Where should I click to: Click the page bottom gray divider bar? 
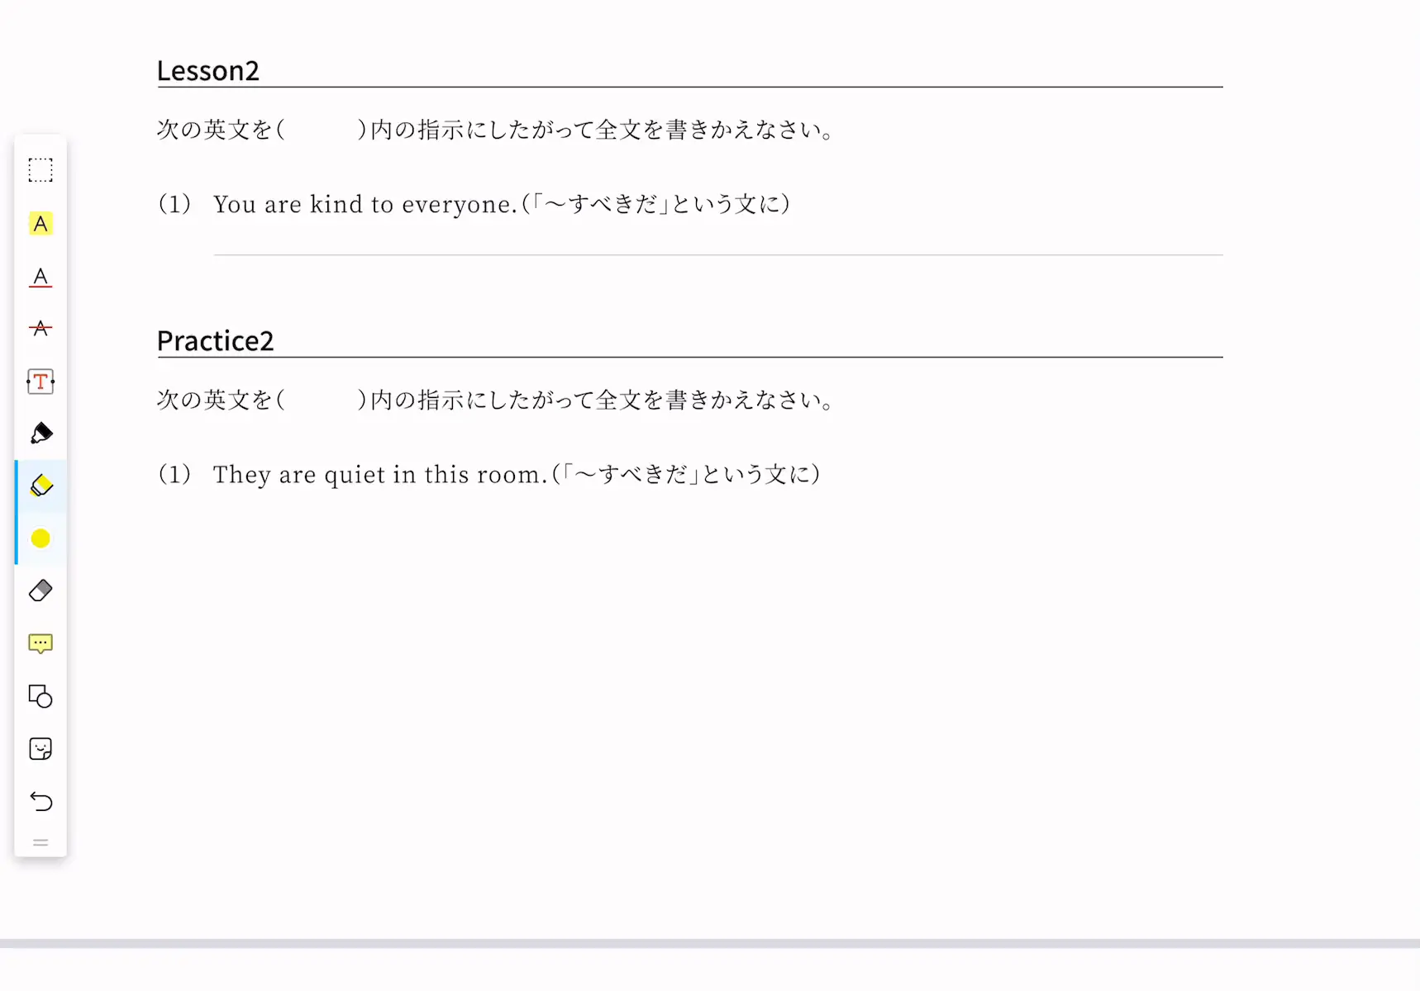click(x=710, y=943)
